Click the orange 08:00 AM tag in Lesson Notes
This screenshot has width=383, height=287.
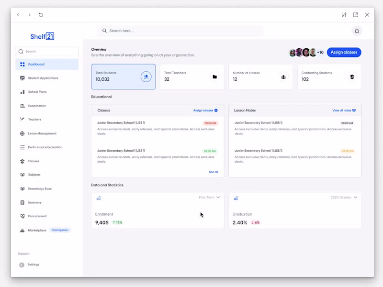[x=348, y=151]
